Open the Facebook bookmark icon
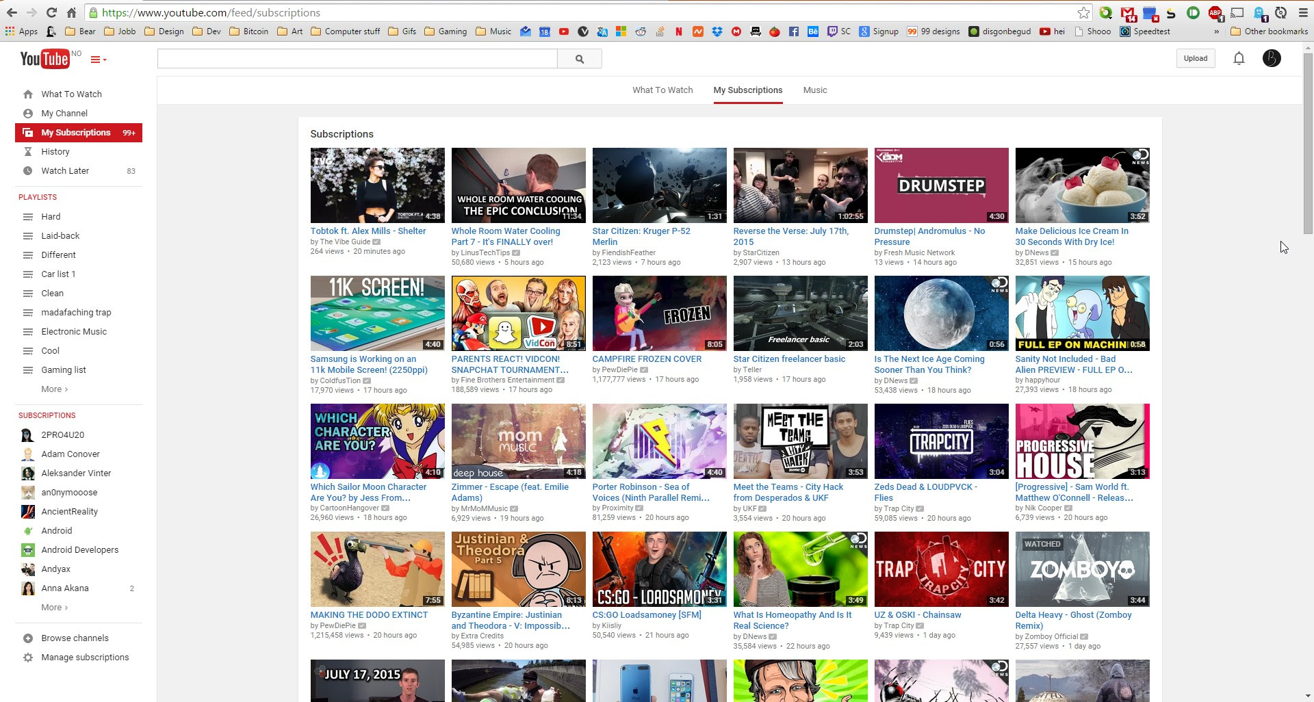This screenshot has width=1314, height=702. [794, 31]
